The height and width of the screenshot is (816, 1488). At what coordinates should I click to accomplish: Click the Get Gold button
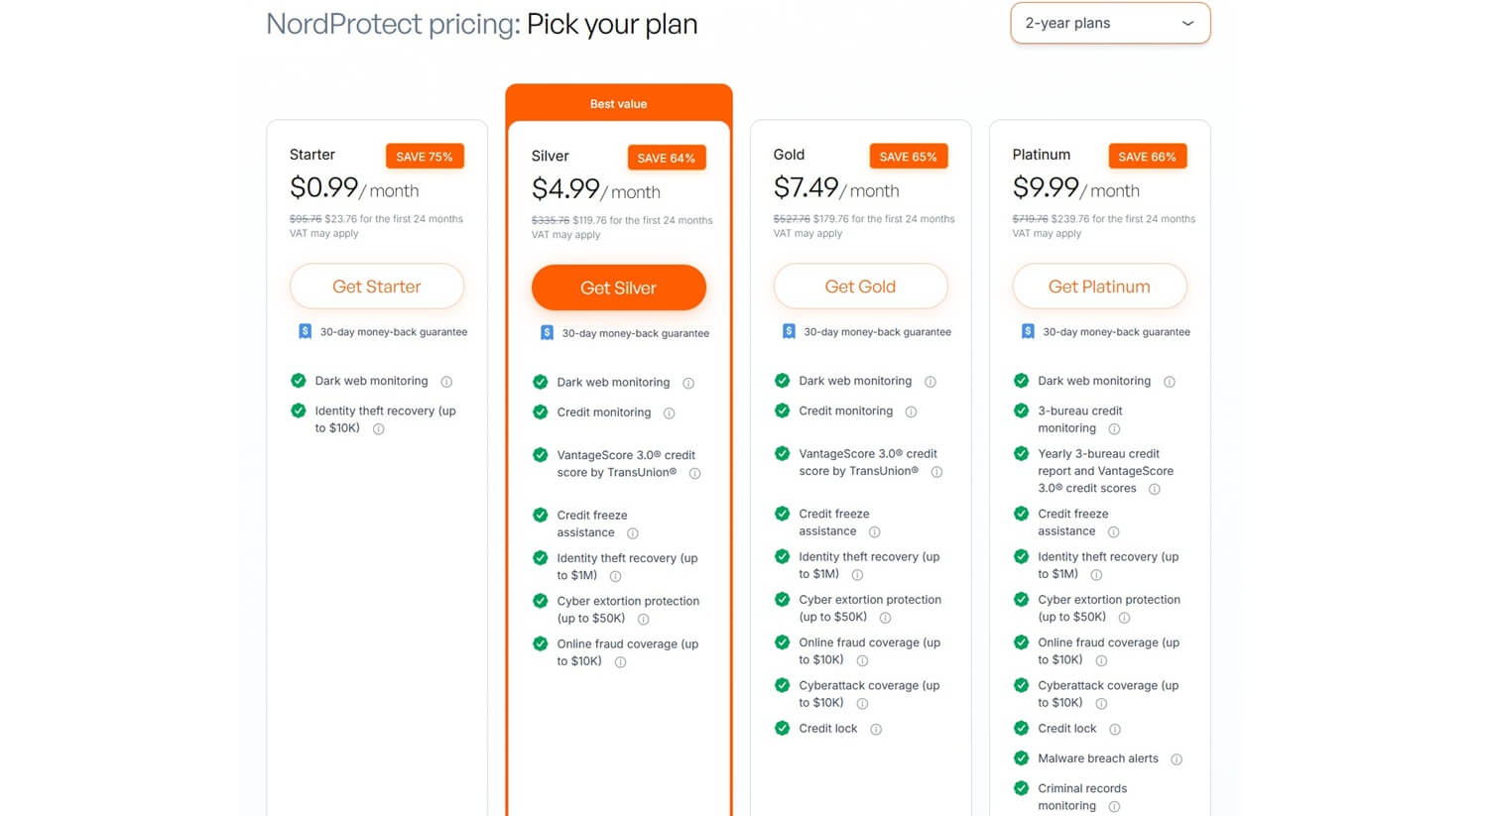pyautogui.click(x=860, y=287)
